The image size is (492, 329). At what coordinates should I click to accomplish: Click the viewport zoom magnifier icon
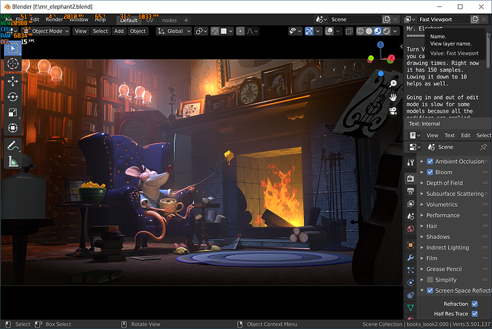[x=393, y=84]
